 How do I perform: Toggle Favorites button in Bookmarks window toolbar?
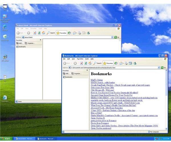click(x=108, y=63)
